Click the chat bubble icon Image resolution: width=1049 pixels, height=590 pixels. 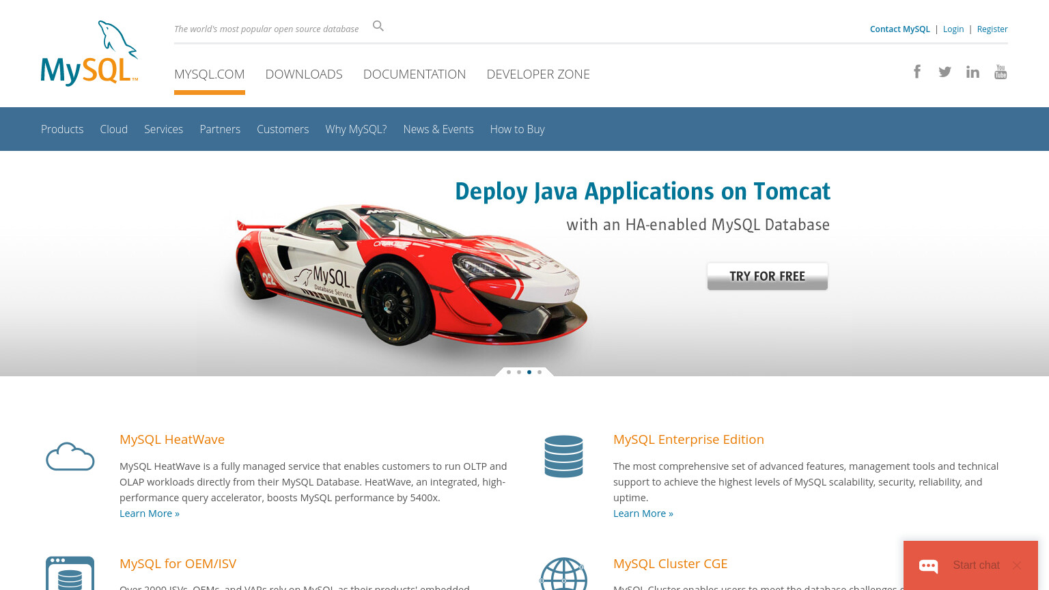[x=929, y=565]
